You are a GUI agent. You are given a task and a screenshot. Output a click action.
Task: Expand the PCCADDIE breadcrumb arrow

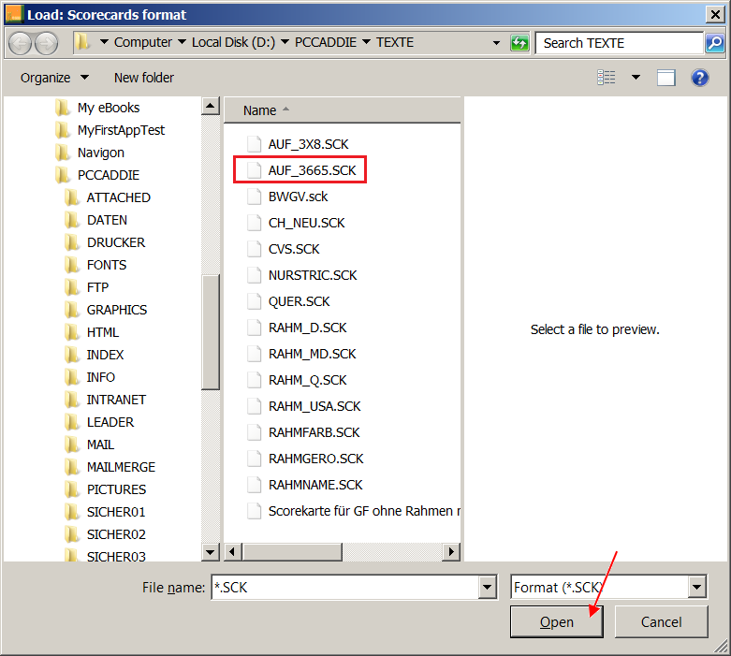(x=366, y=42)
